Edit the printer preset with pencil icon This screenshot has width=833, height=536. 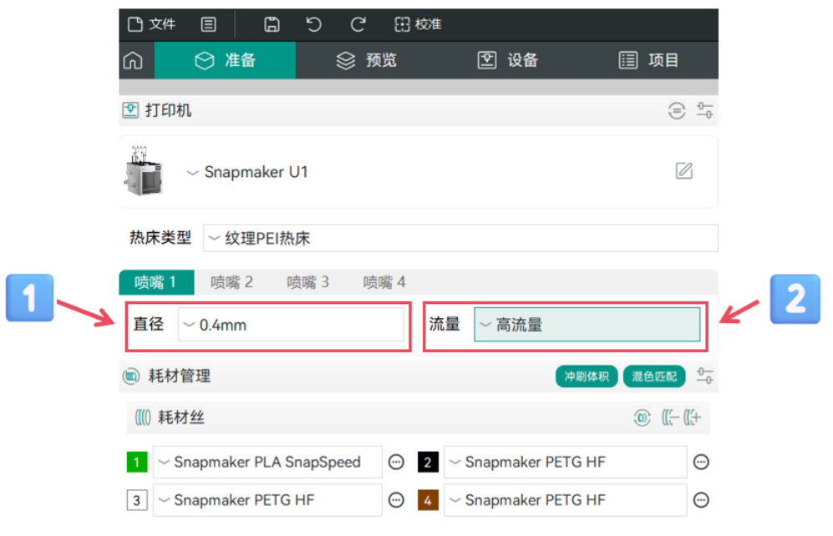click(683, 171)
